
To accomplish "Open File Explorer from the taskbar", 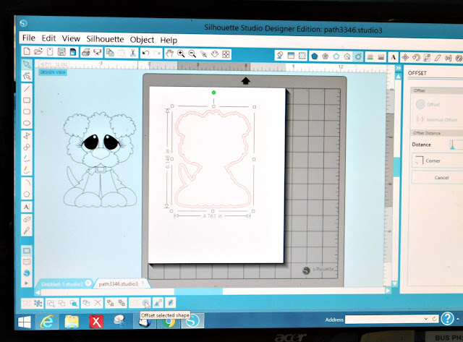I will click(72, 322).
